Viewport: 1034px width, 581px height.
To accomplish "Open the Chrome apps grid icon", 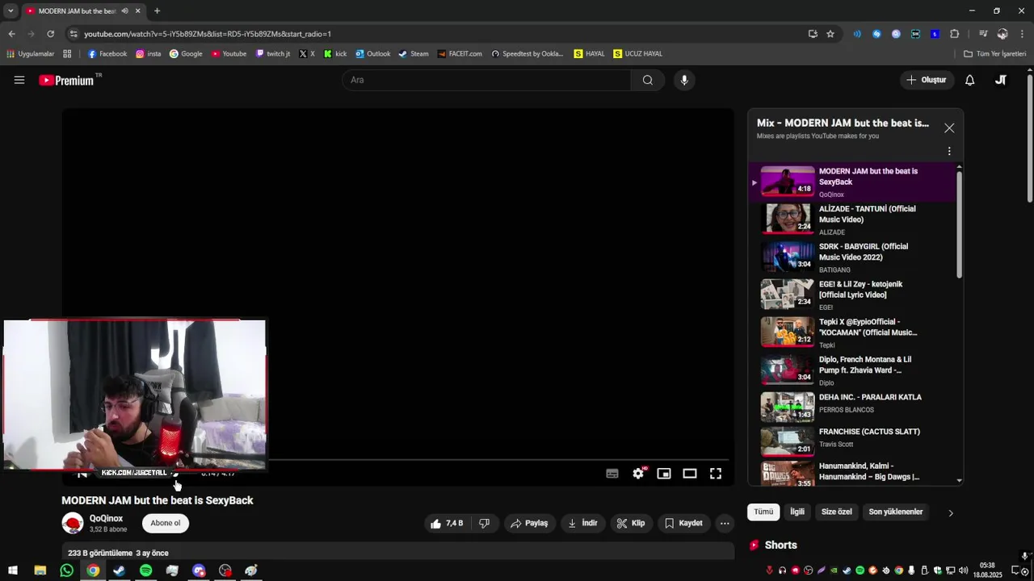I will (67, 54).
